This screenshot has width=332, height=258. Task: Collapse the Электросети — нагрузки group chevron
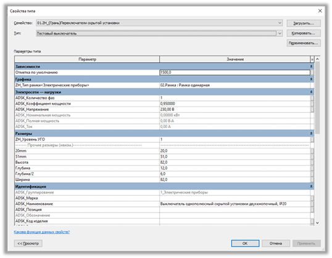[311, 92]
